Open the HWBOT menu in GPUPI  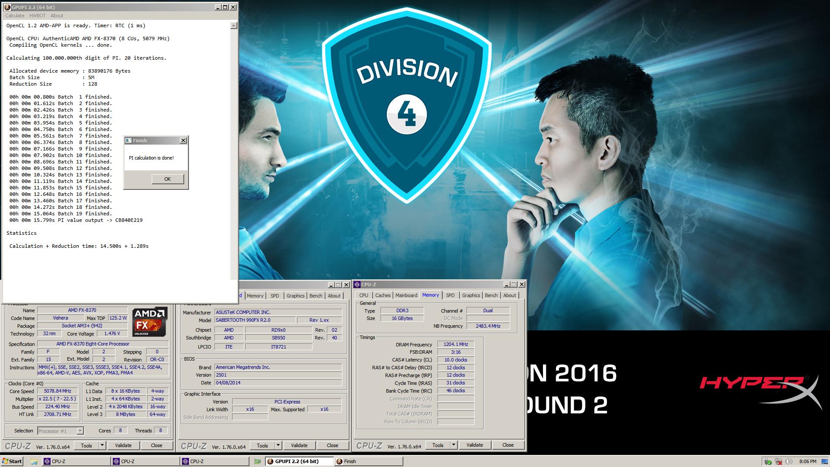tap(38, 16)
